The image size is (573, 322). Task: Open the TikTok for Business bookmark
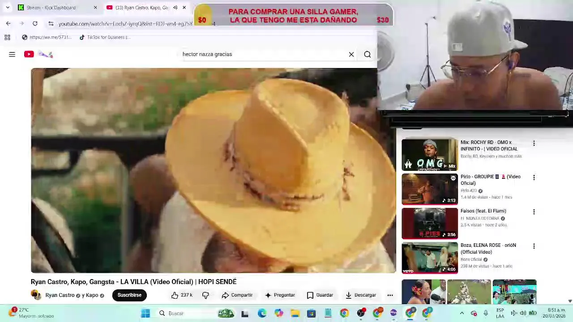pos(105,37)
